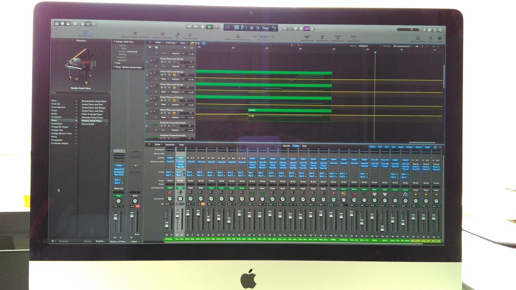516x290 pixels.
Task: Open Editors scissors icon in control bar
Action: [94, 24]
